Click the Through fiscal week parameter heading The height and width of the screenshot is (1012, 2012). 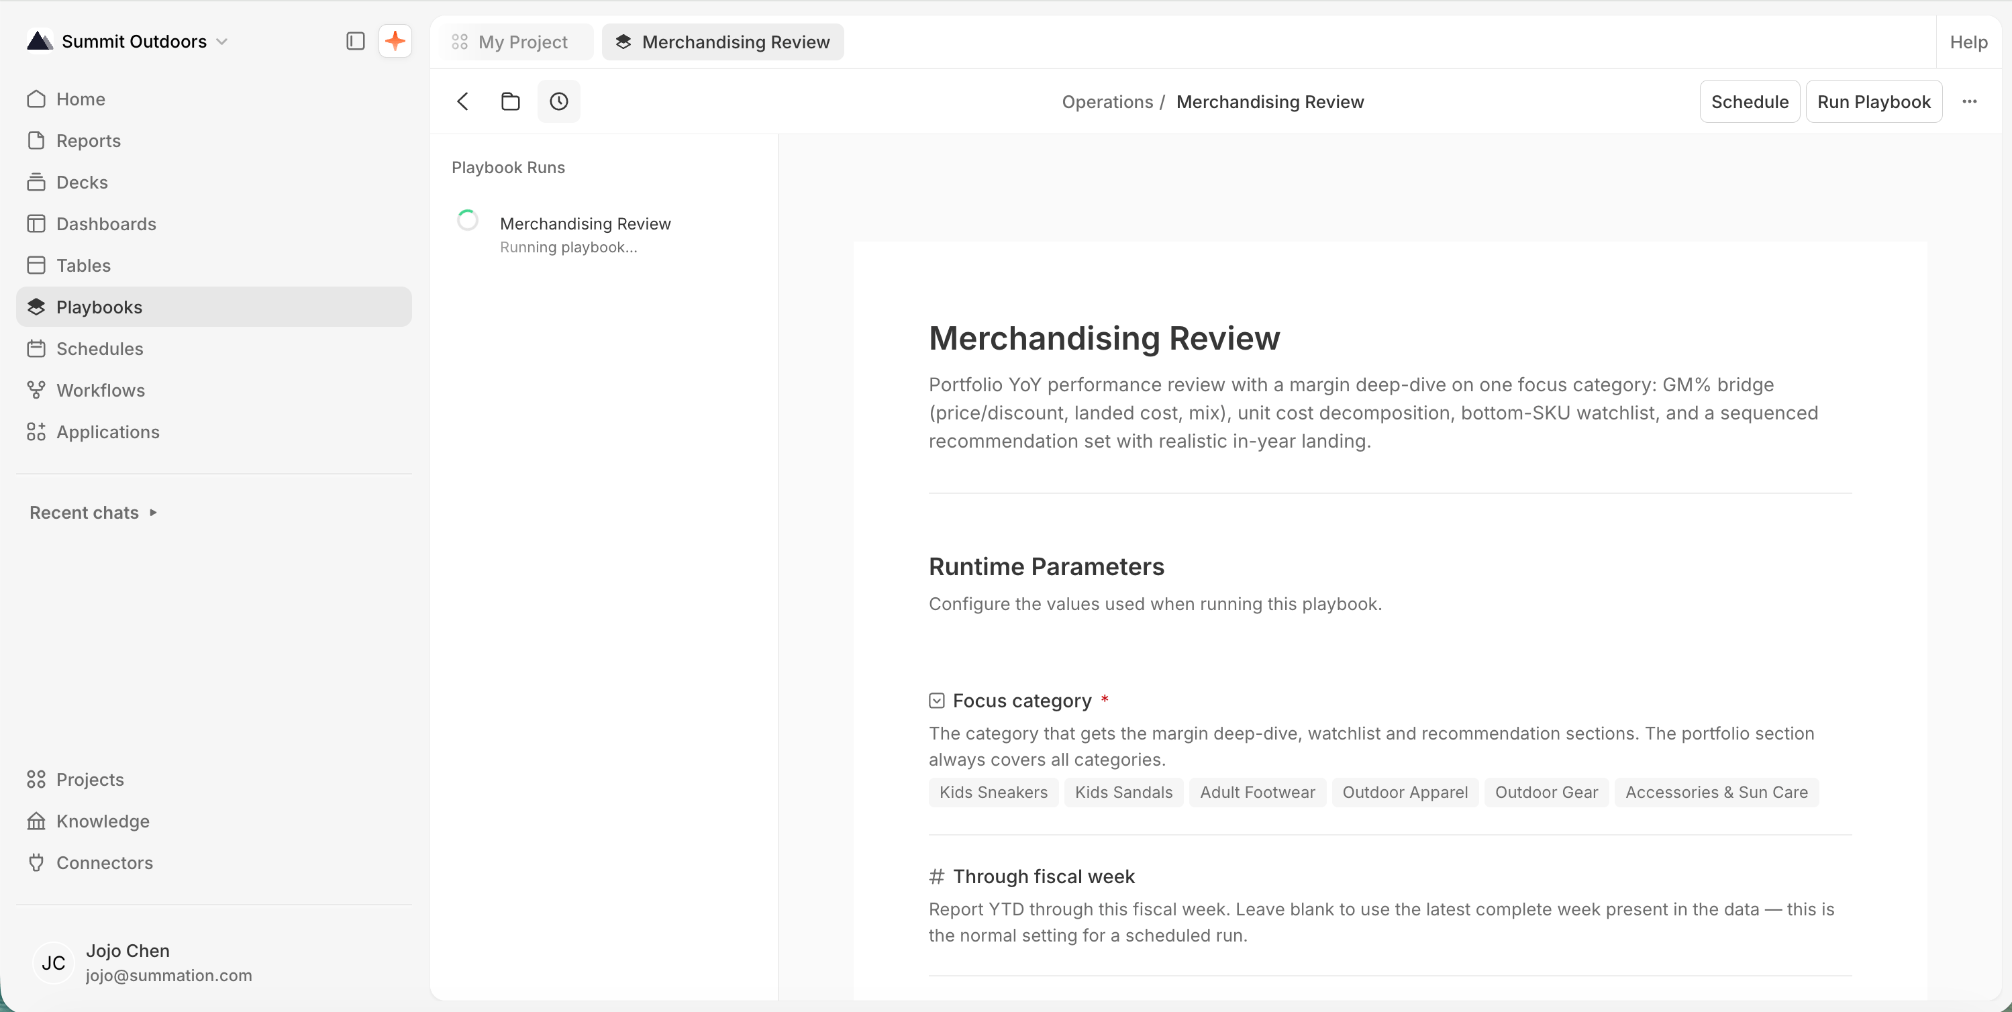coord(1044,876)
